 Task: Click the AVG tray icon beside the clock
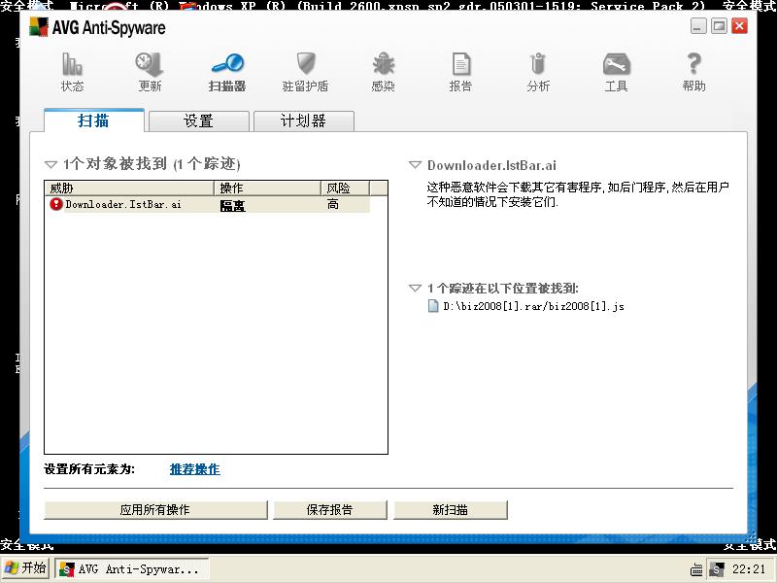(x=717, y=569)
